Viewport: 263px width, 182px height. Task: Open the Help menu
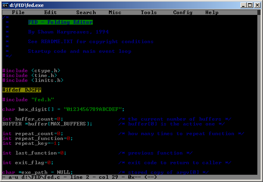212,13
